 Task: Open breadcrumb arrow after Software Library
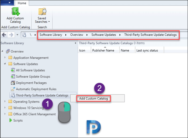pos(66,35)
